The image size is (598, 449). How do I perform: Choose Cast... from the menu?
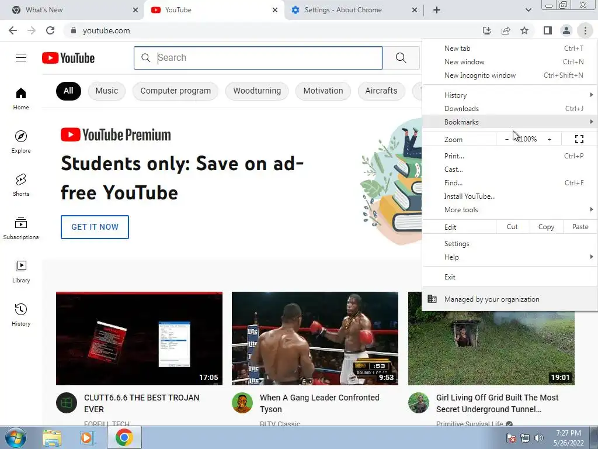pos(510,169)
